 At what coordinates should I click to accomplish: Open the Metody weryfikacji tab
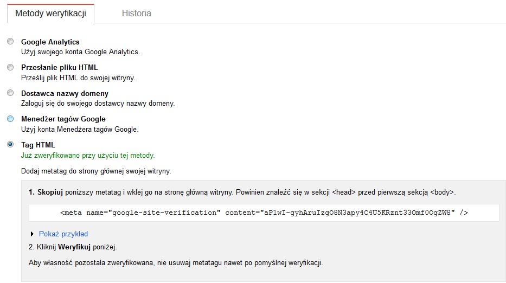50,14
